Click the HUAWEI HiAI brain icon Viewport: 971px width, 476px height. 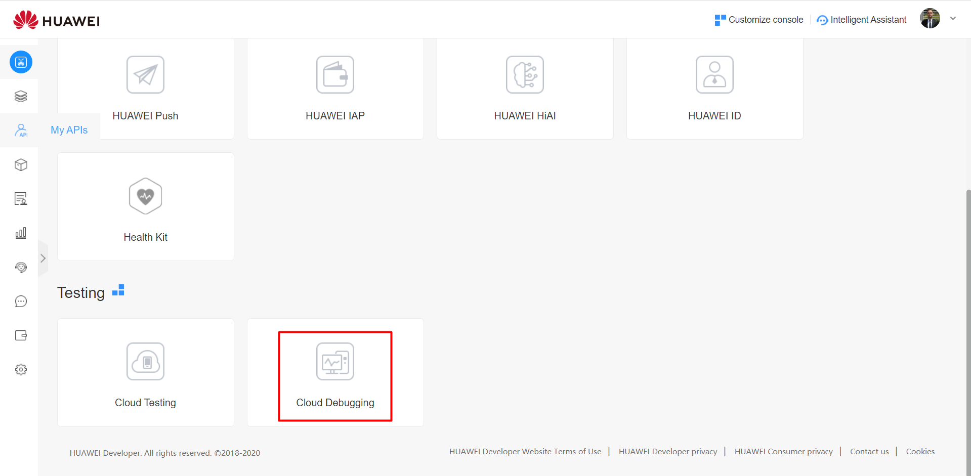click(525, 75)
